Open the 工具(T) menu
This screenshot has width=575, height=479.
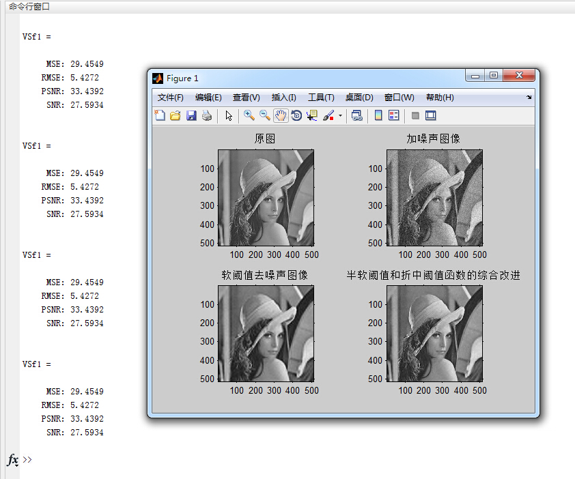click(x=321, y=98)
